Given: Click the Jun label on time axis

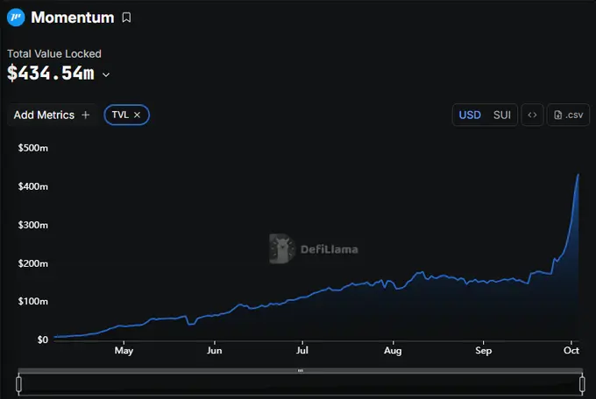Looking at the screenshot, I should pyautogui.click(x=215, y=350).
